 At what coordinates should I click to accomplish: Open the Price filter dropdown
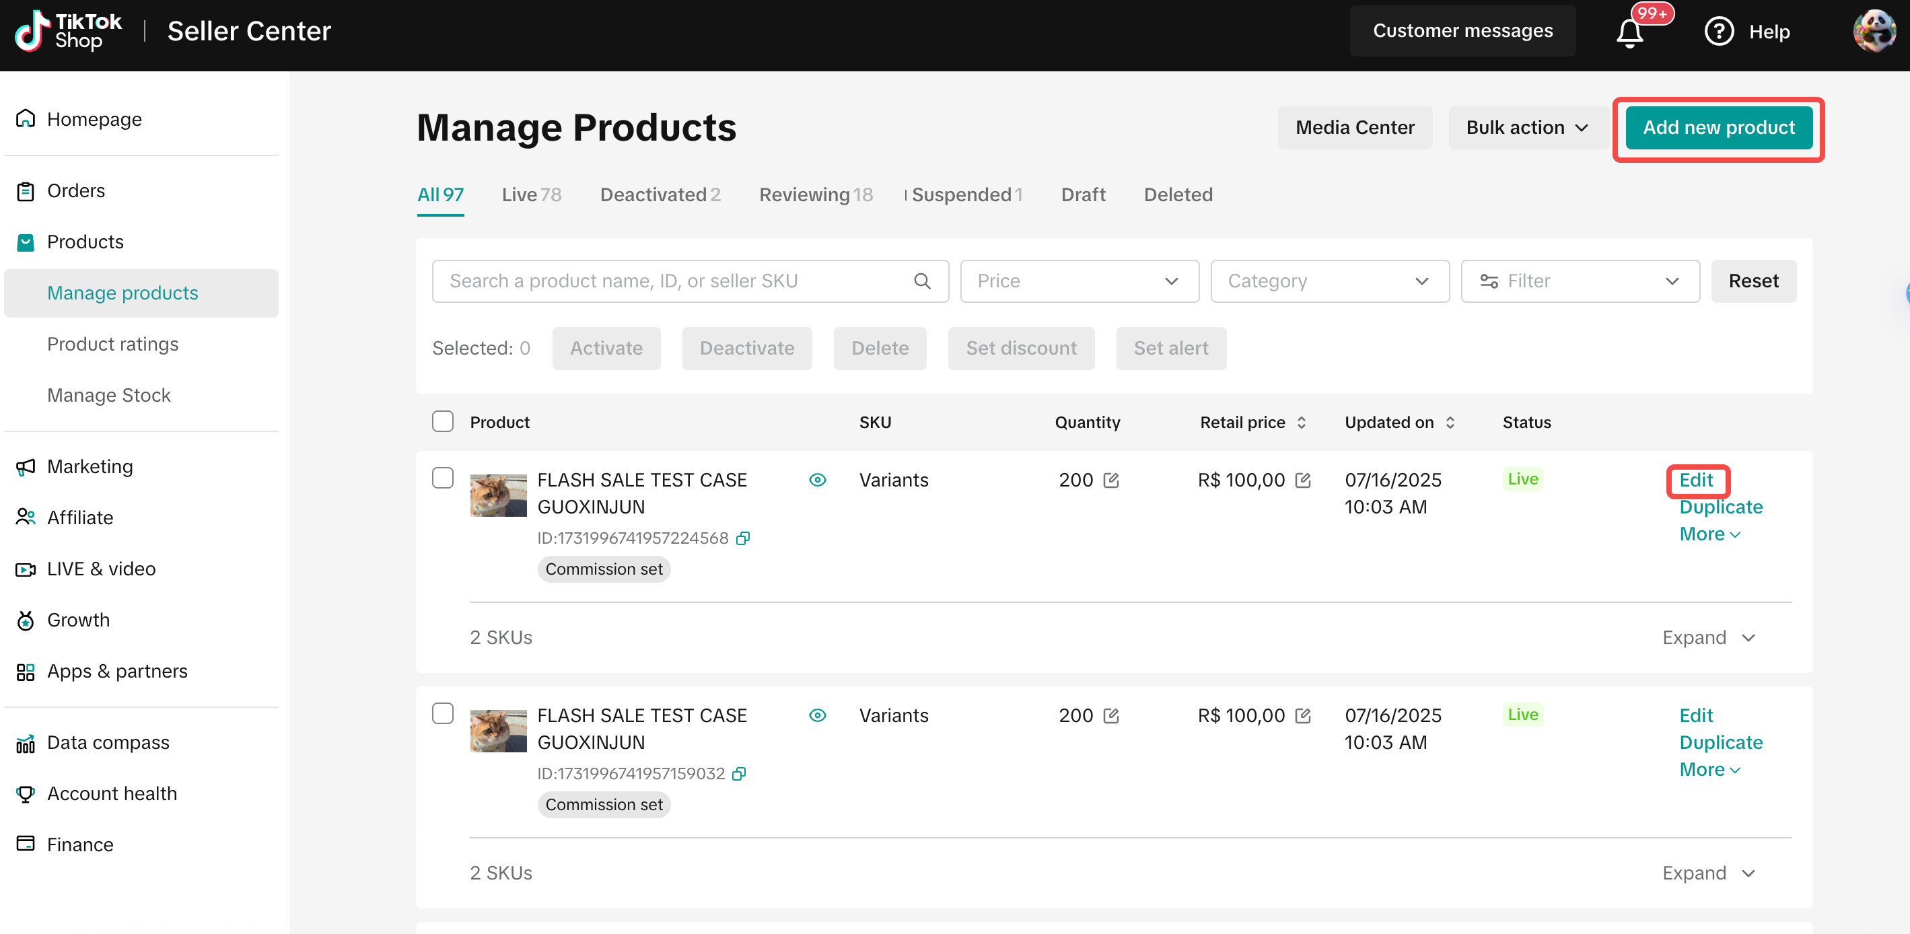pos(1079,281)
